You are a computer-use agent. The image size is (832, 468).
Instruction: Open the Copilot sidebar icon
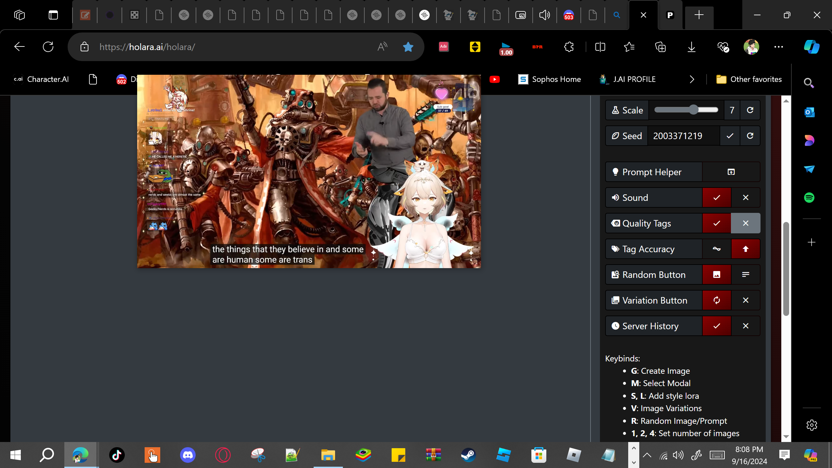[x=812, y=47]
